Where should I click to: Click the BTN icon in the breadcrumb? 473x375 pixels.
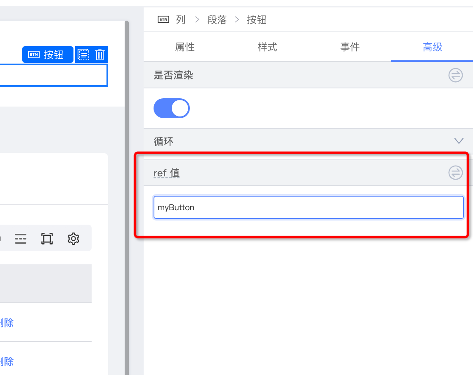(163, 19)
